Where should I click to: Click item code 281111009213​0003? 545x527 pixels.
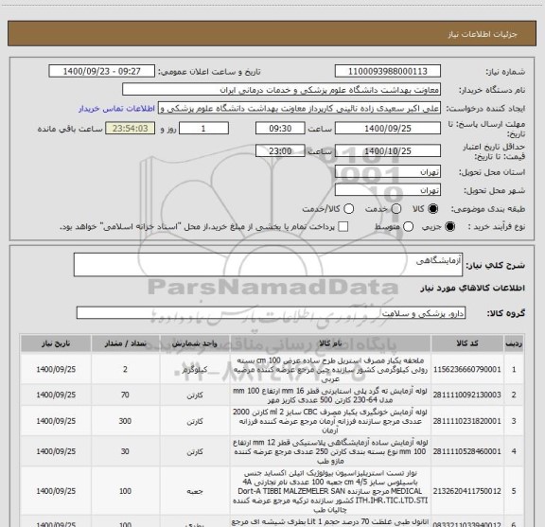coord(467,395)
